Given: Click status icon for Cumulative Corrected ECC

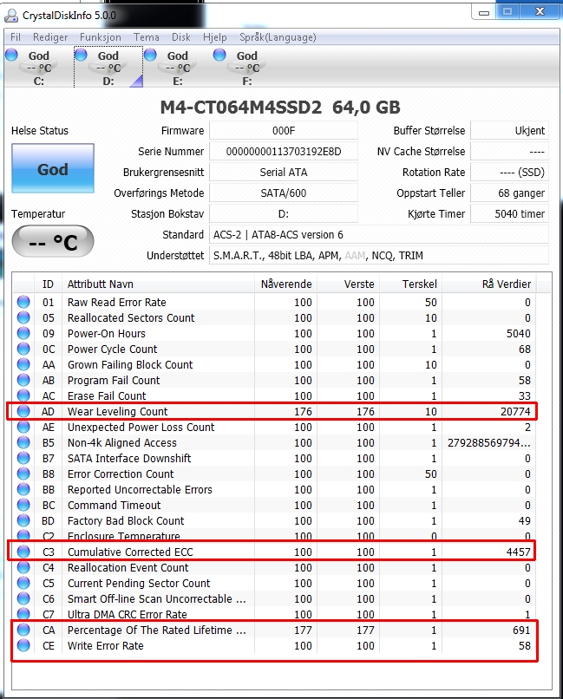Looking at the screenshot, I should [x=23, y=552].
